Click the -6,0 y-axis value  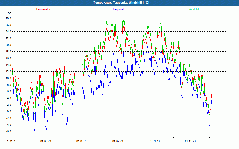pos(9,131)
